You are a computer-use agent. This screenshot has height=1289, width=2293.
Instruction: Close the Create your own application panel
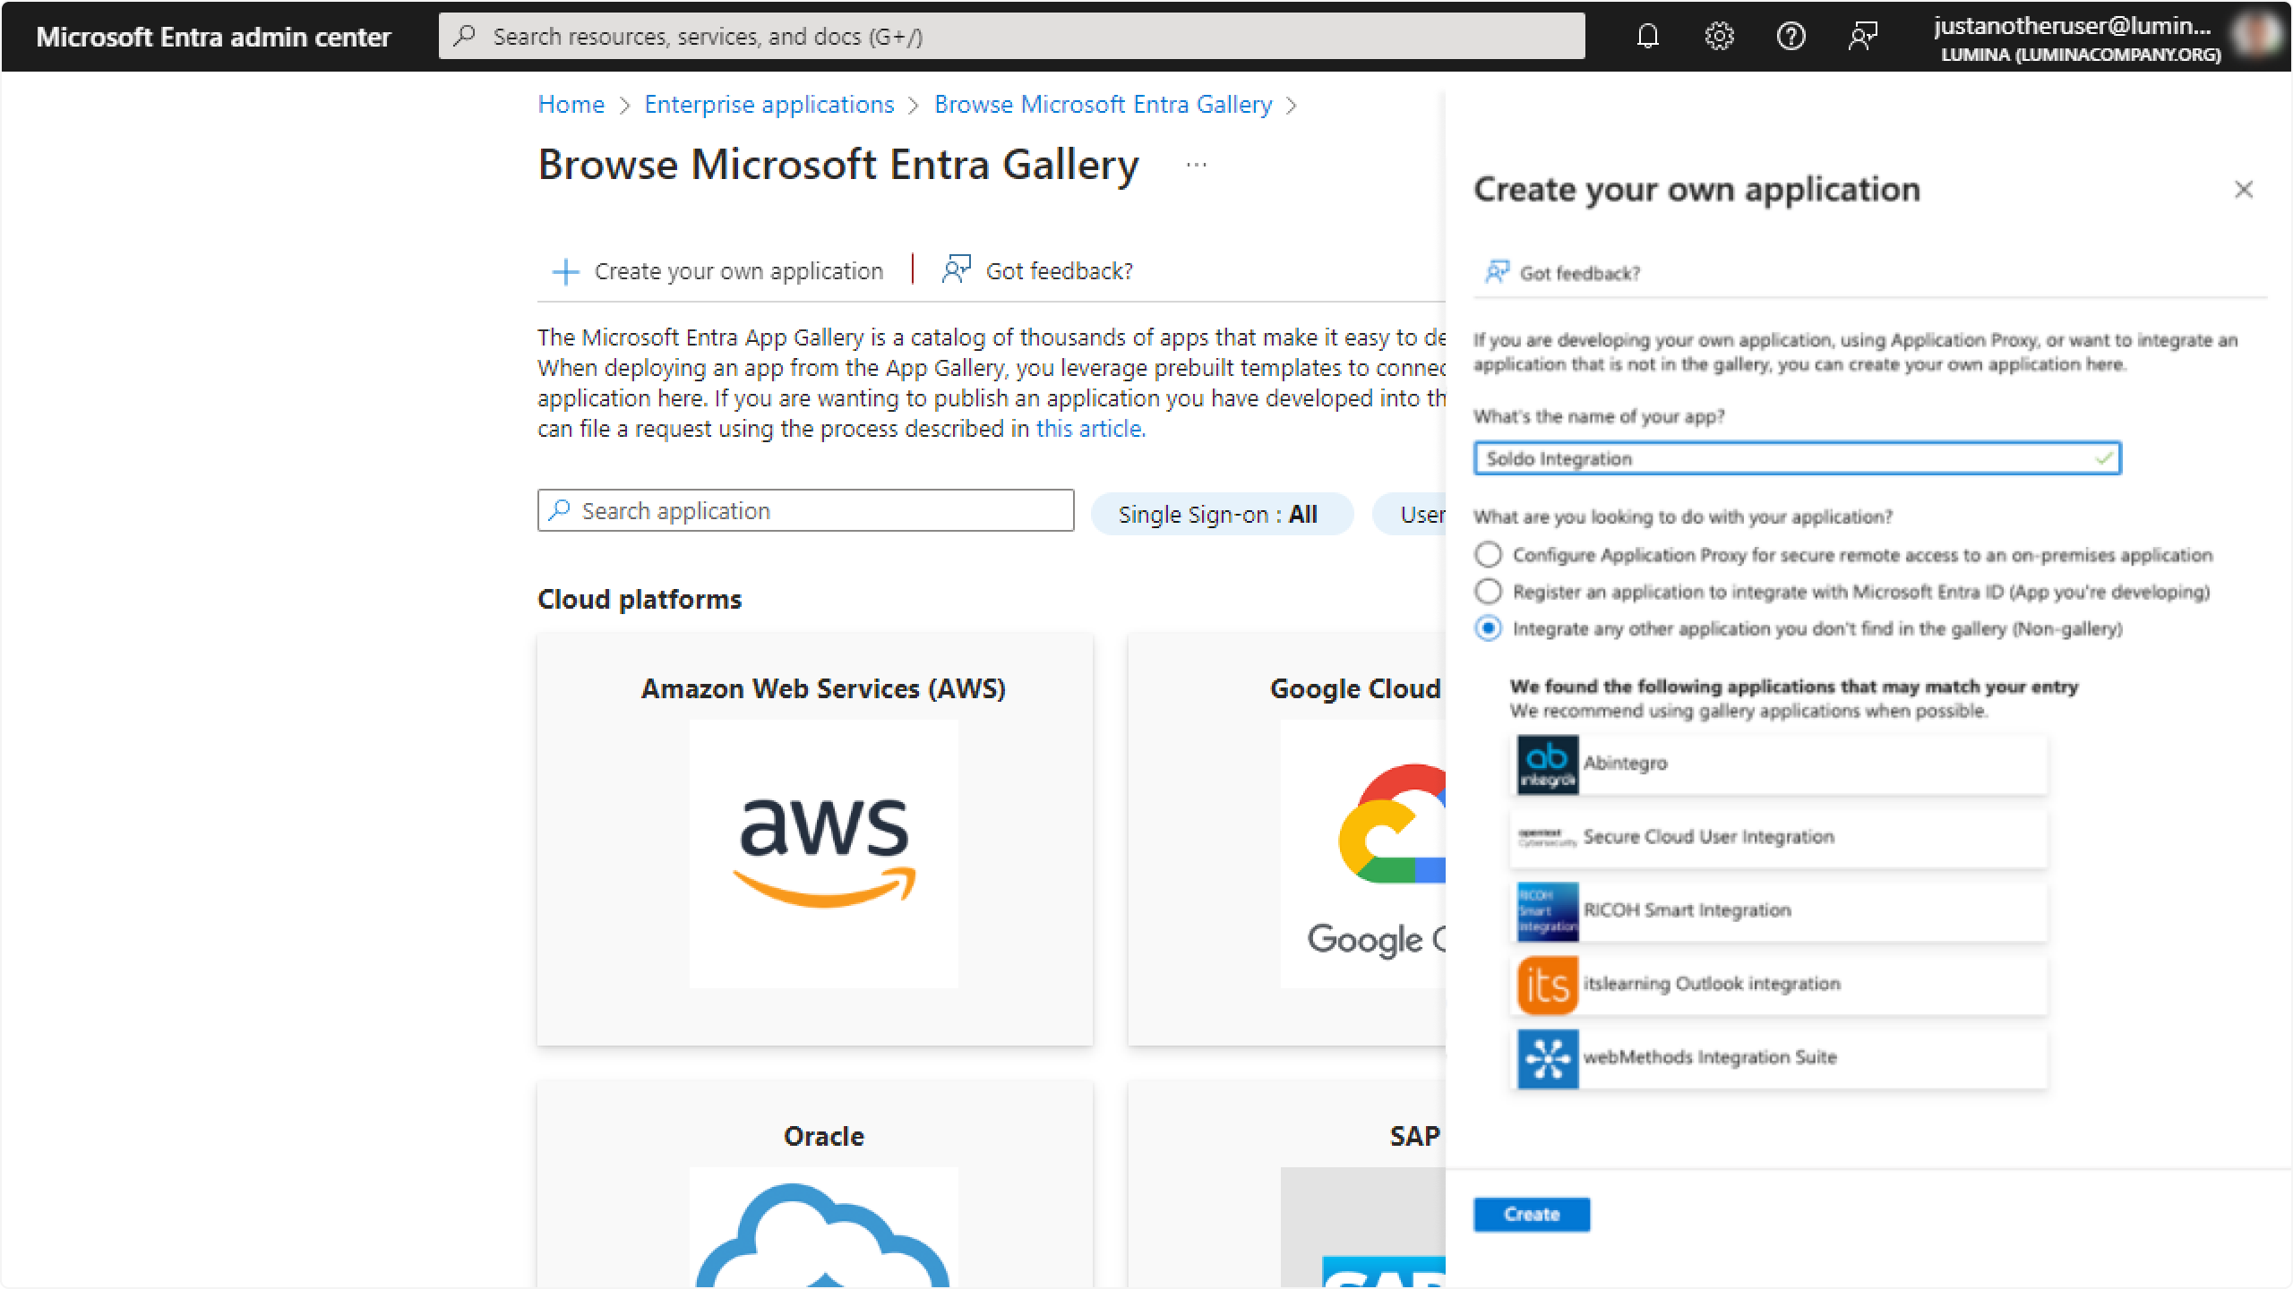click(x=2243, y=190)
